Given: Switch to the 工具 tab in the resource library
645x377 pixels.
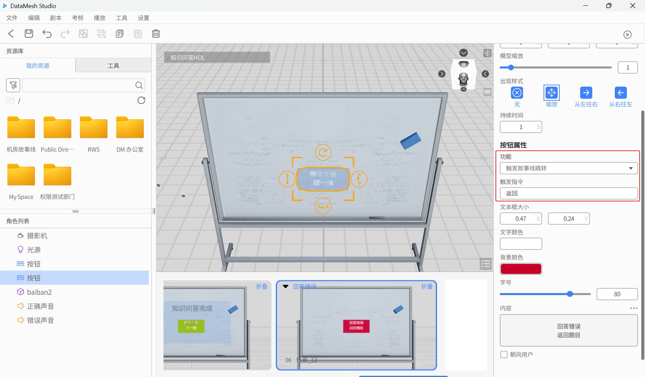Looking at the screenshot, I should click(x=114, y=65).
